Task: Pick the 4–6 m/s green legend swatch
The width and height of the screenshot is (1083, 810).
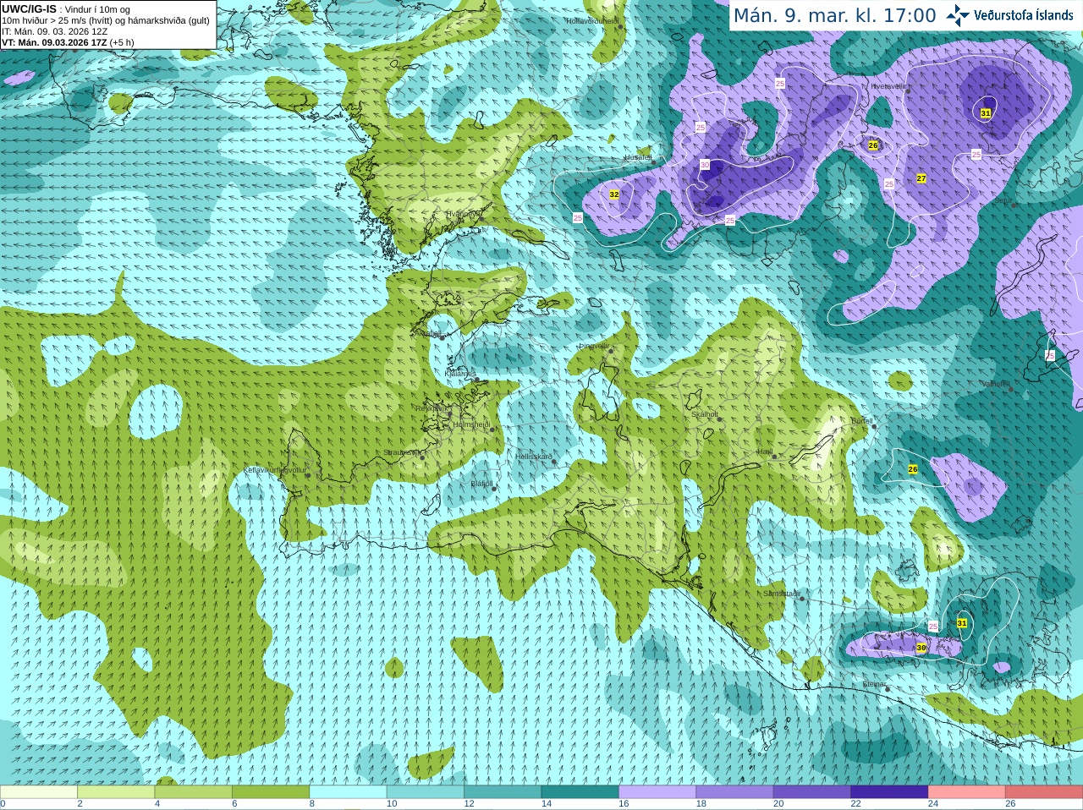Action: click(x=193, y=792)
